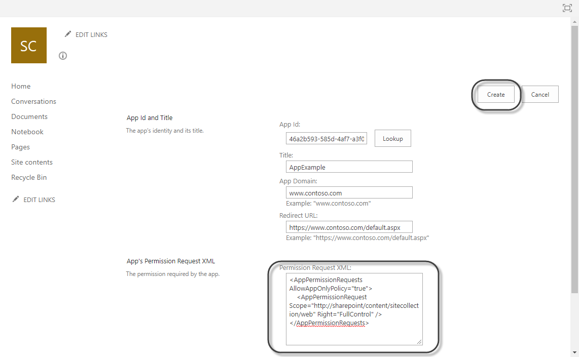Click the Lookup button
579x357 pixels.
(392, 138)
